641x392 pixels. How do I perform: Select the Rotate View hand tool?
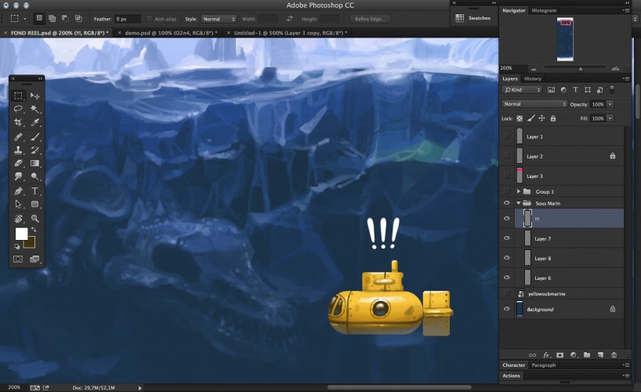pos(18,219)
